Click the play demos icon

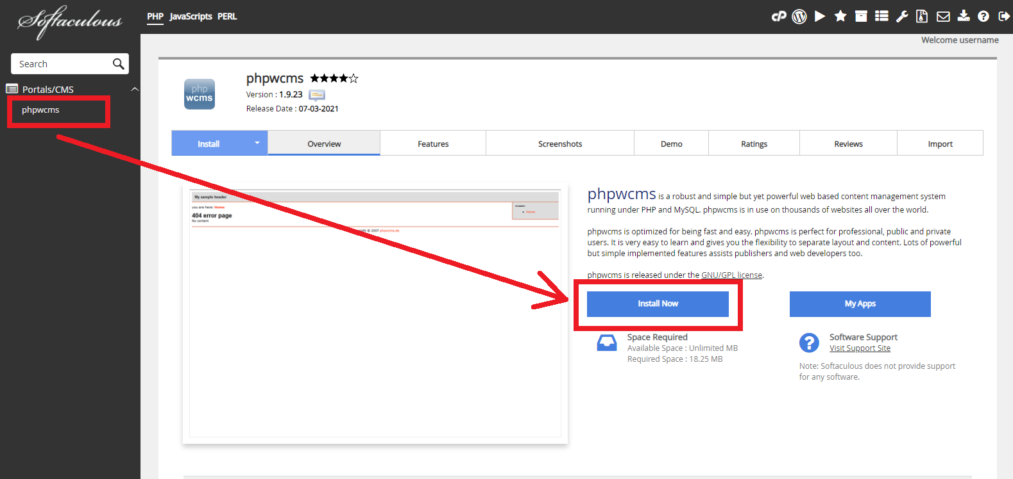coord(820,17)
